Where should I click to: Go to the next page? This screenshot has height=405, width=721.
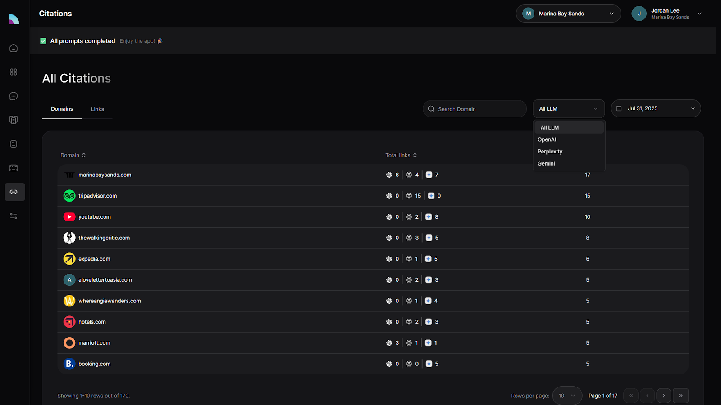tap(664, 396)
